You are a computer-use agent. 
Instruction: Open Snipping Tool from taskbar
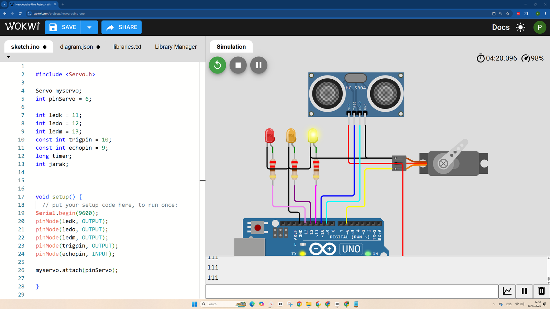[x=290, y=304]
